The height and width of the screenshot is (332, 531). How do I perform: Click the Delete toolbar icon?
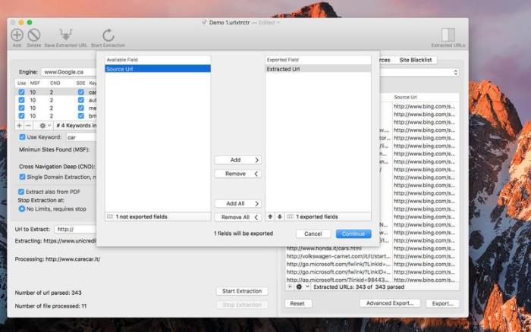tap(34, 35)
